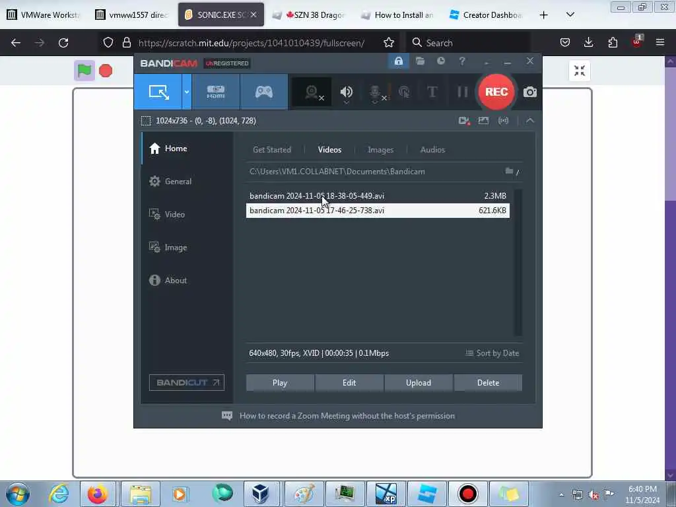The height and width of the screenshot is (507, 676).
Task: Open General settings in sidebar
Action: (x=187, y=182)
